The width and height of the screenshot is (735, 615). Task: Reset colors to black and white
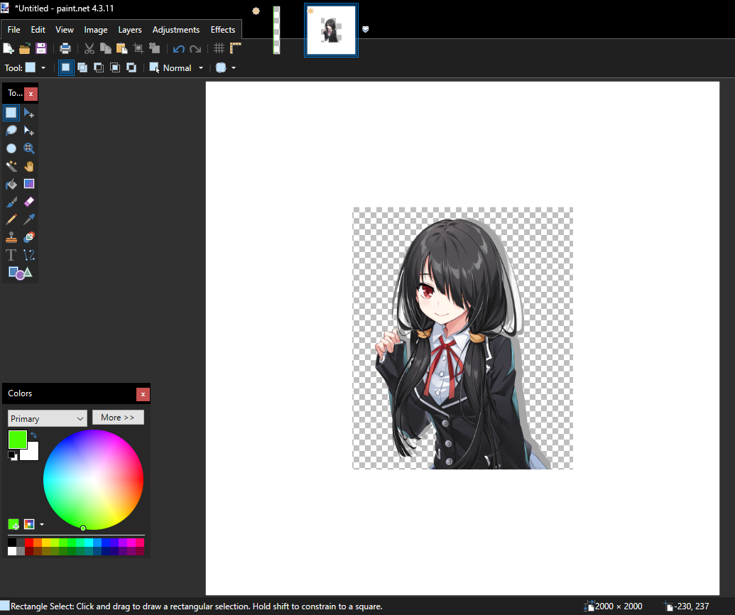(13, 455)
